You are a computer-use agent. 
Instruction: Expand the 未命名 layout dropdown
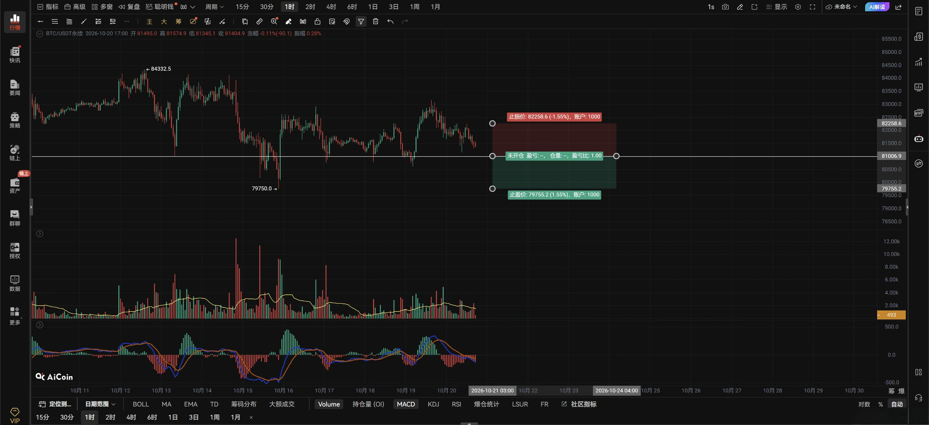[841, 7]
